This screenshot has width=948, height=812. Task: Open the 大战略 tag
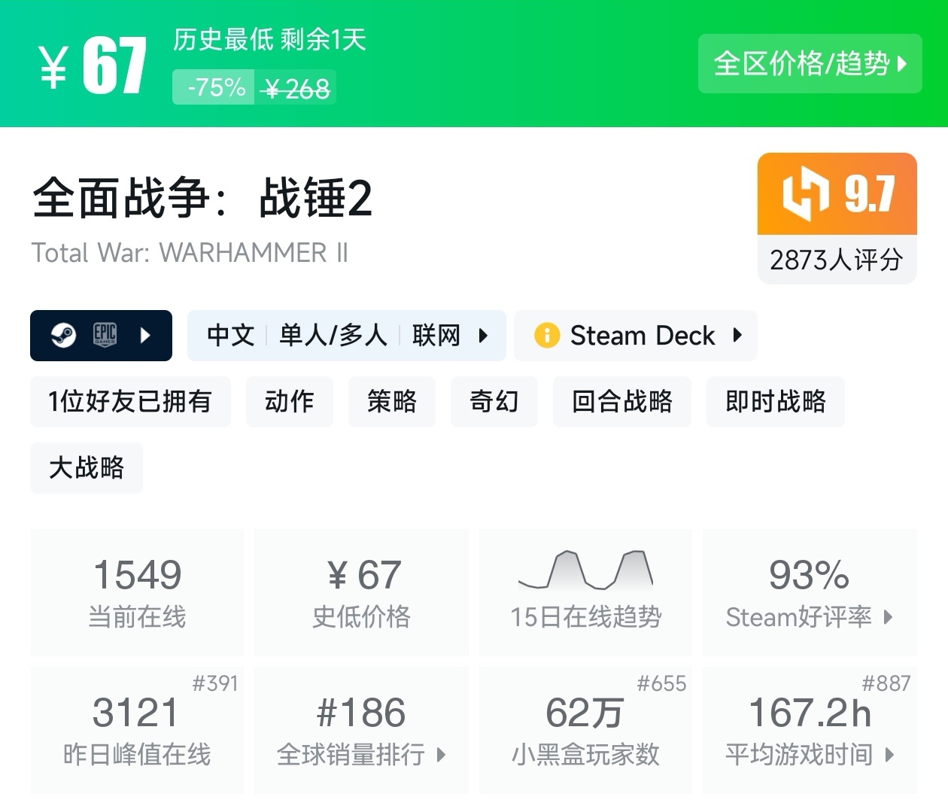point(87,467)
